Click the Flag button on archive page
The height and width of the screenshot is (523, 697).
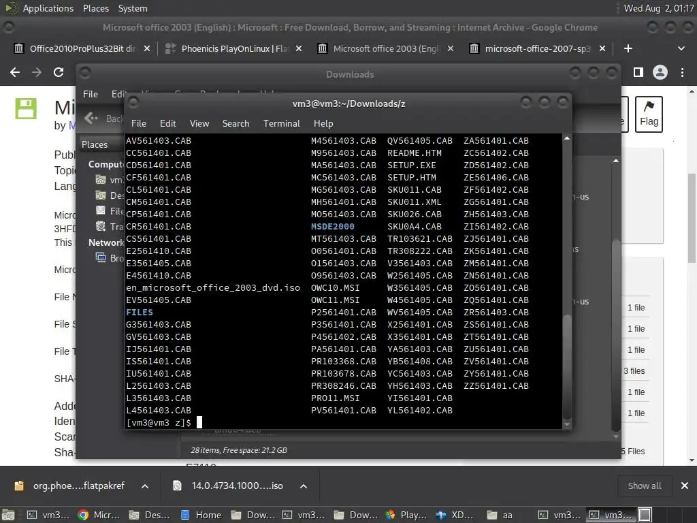click(649, 114)
